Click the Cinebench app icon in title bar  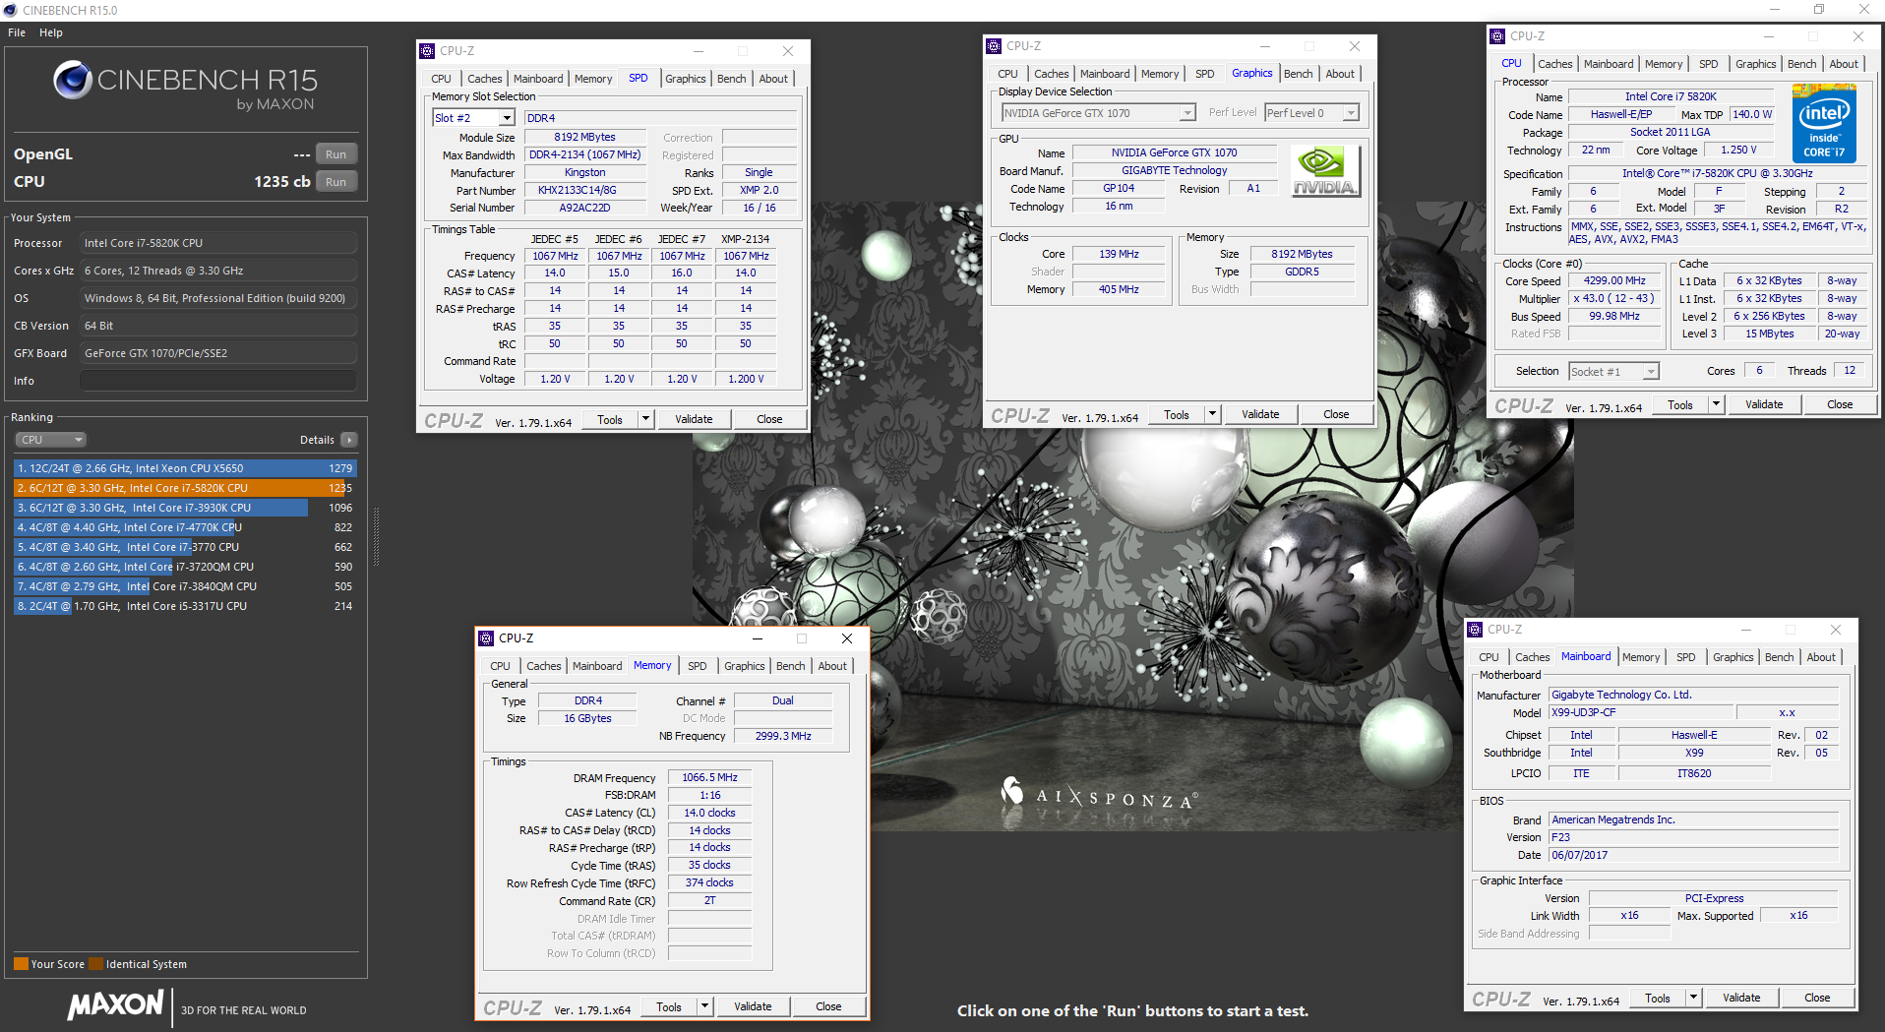pyautogui.click(x=10, y=10)
